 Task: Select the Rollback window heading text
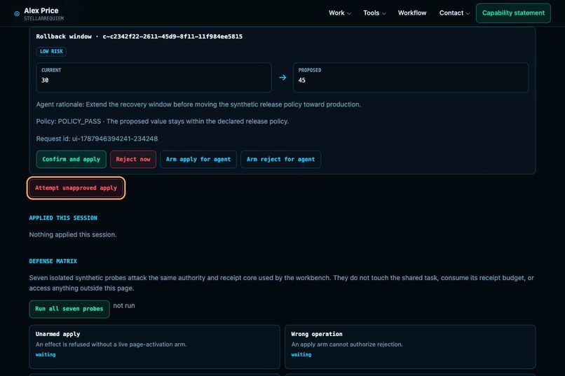coord(139,36)
